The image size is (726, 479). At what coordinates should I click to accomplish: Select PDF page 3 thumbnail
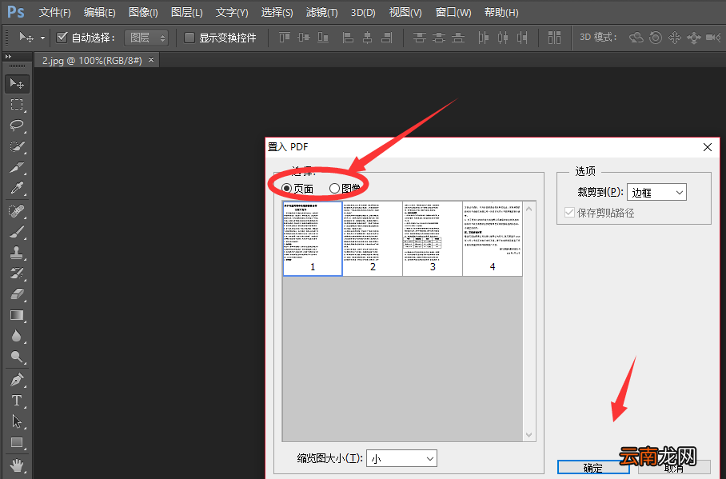[x=433, y=238]
